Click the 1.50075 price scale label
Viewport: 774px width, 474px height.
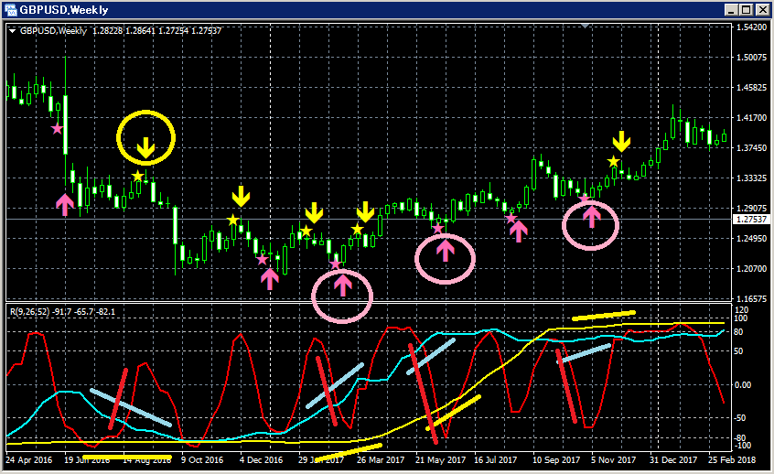pyautogui.click(x=751, y=58)
